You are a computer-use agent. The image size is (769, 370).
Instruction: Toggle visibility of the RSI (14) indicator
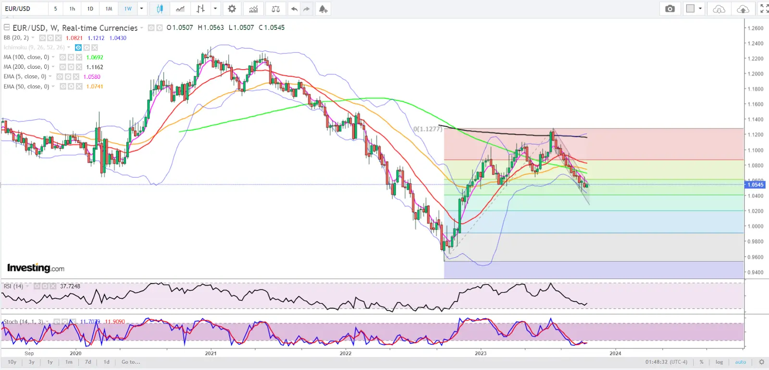(x=37, y=286)
